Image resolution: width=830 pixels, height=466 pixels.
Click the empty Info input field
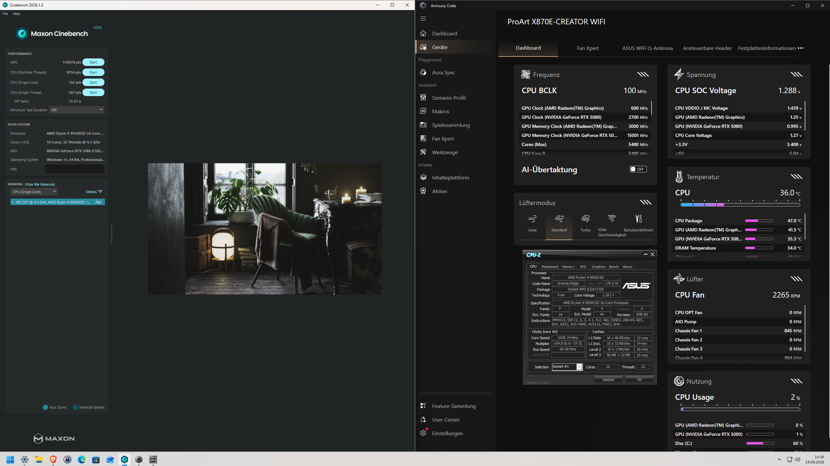point(75,169)
